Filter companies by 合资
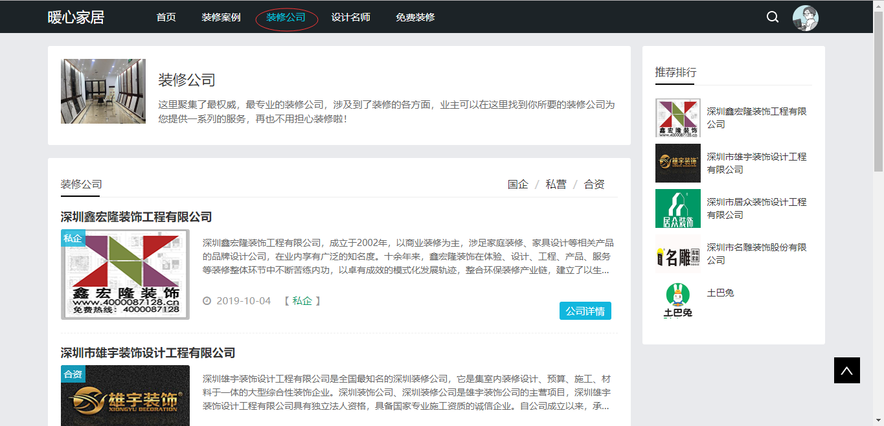The image size is (884, 426). [x=595, y=185]
